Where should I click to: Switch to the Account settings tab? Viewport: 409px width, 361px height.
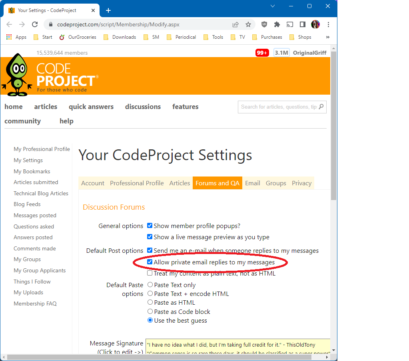click(x=93, y=183)
